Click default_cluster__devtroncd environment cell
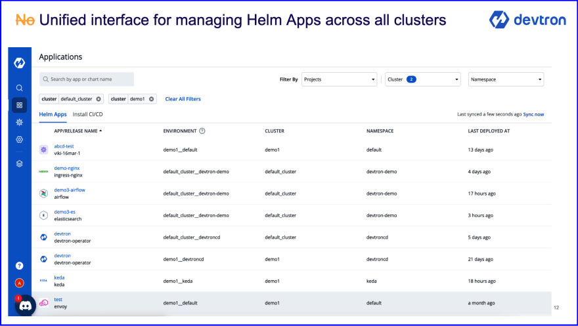The height and width of the screenshot is (326, 578). pos(192,237)
